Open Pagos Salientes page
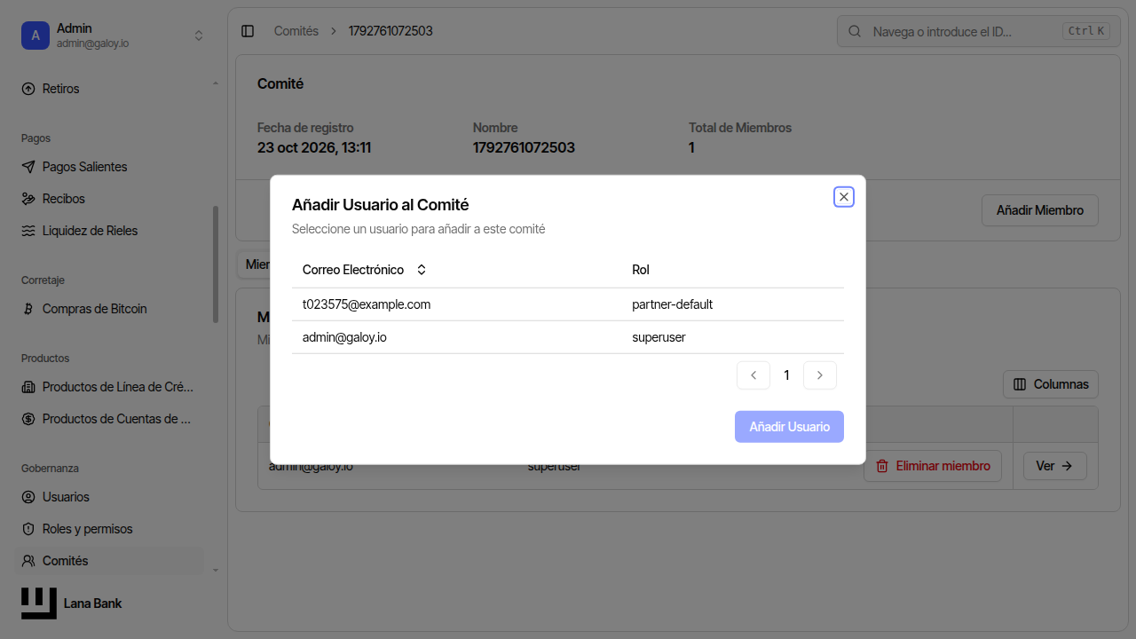This screenshot has height=639, width=1136. 110,167
